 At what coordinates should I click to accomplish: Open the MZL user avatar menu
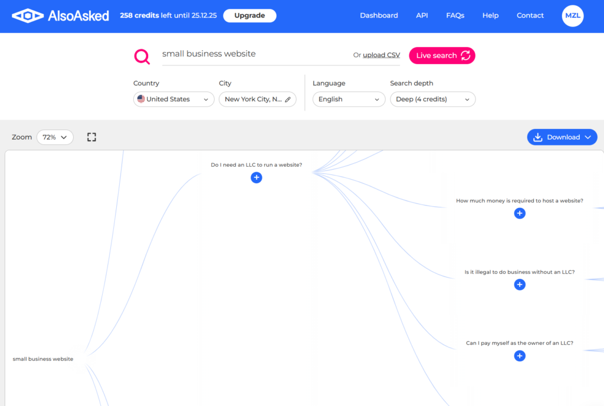[572, 16]
